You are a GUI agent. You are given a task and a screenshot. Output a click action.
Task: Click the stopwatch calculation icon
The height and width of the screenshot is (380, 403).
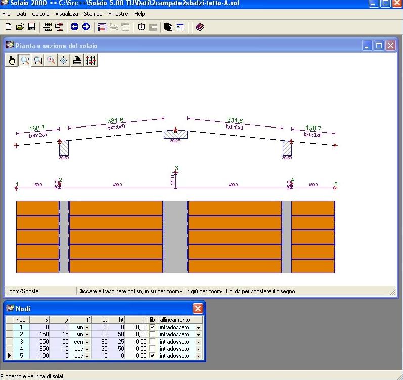coord(141,27)
